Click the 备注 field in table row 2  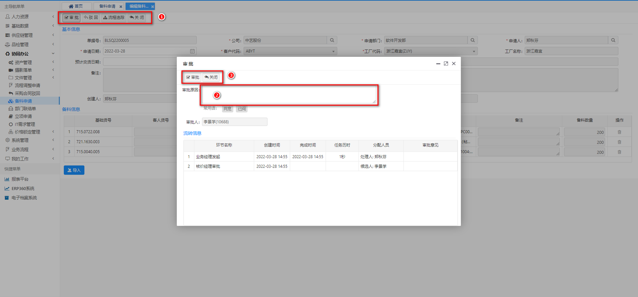pyautogui.click(x=519, y=142)
